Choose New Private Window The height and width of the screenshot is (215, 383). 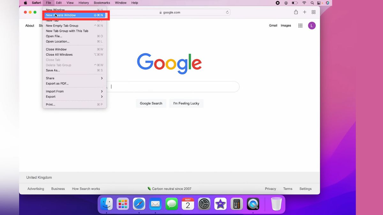click(74, 15)
